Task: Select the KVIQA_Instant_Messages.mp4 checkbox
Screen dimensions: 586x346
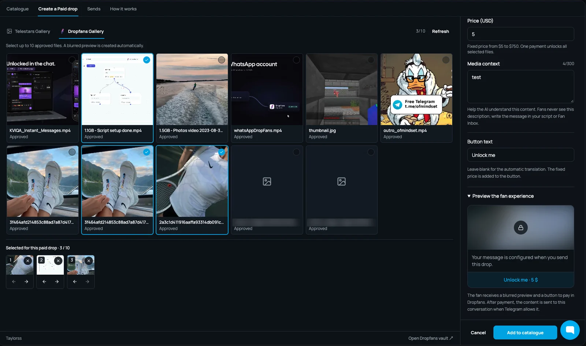Action: (72, 60)
